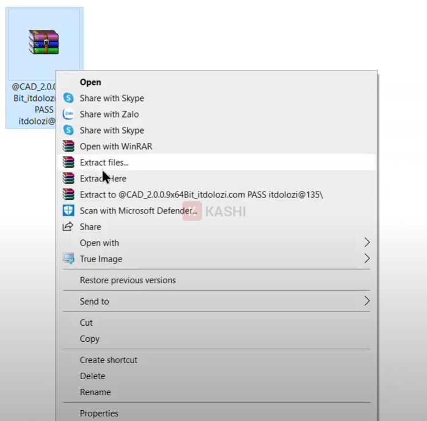
Task: Click Copy in the context menu
Action: tap(89, 338)
